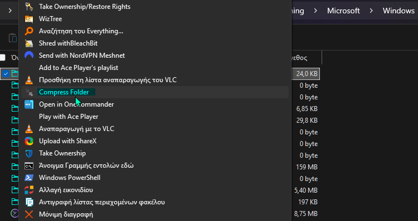The height and width of the screenshot is (221, 418).
Task: Toggle the select-all checkbox in column header
Action: pos(2,57)
